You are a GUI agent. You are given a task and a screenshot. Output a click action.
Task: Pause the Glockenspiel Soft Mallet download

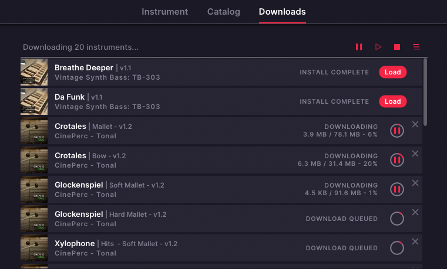click(x=397, y=189)
